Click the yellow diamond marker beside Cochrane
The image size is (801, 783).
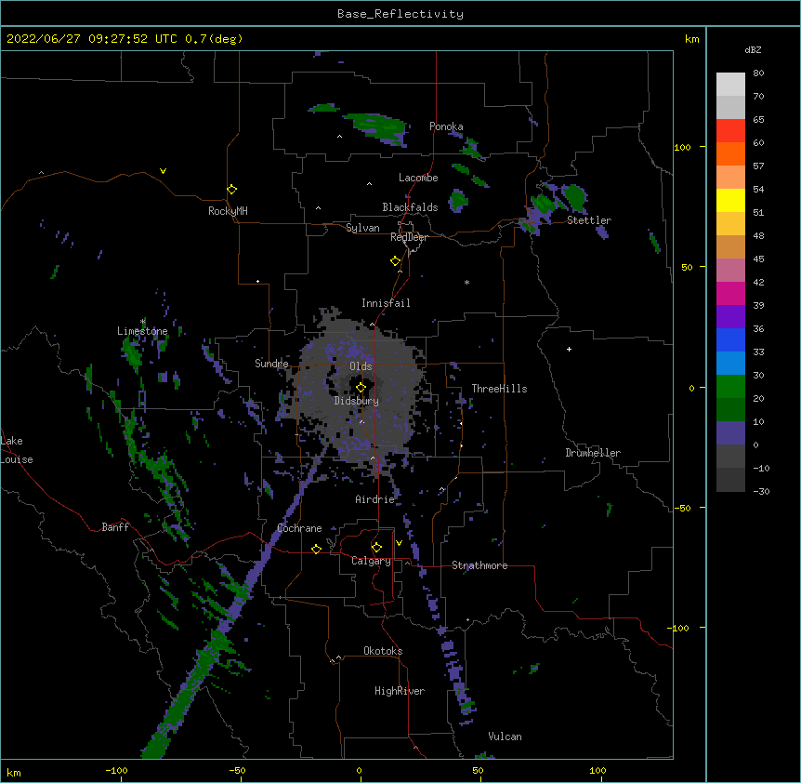click(316, 549)
